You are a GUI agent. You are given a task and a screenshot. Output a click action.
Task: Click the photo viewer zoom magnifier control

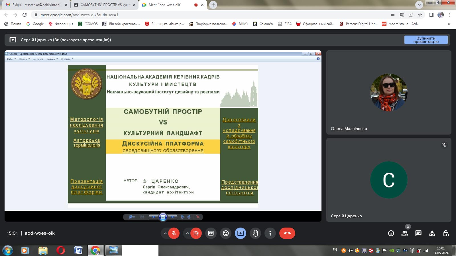click(x=131, y=217)
